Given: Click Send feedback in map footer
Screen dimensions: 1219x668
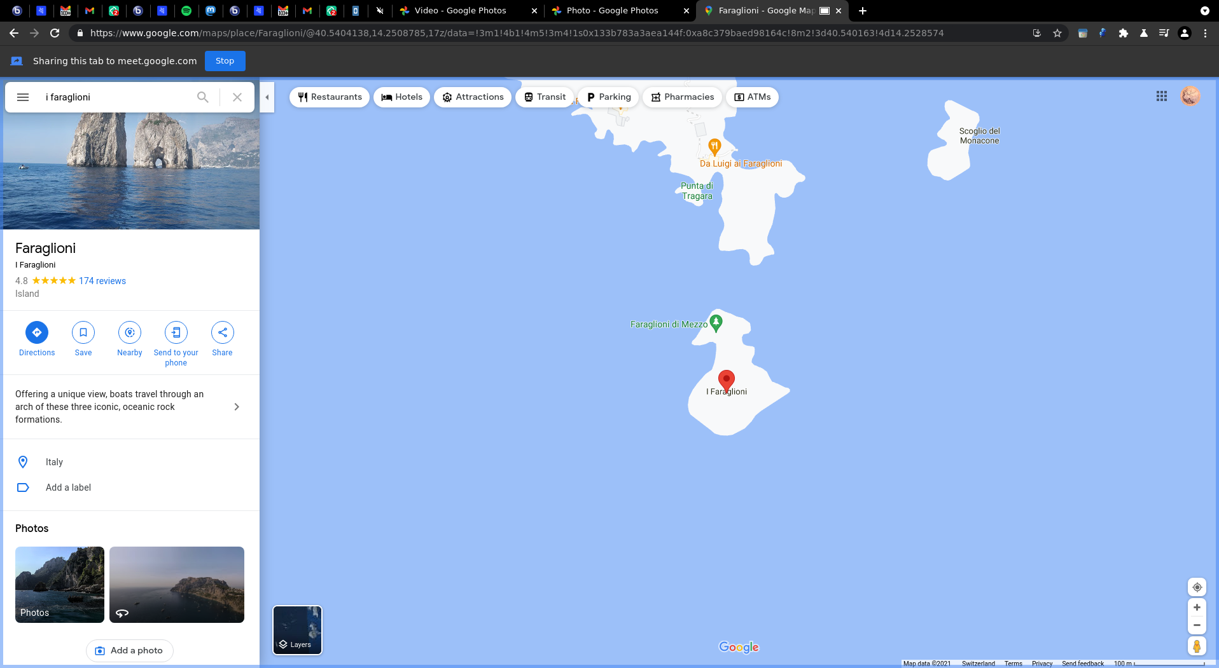Looking at the screenshot, I should (x=1083, y=664).
